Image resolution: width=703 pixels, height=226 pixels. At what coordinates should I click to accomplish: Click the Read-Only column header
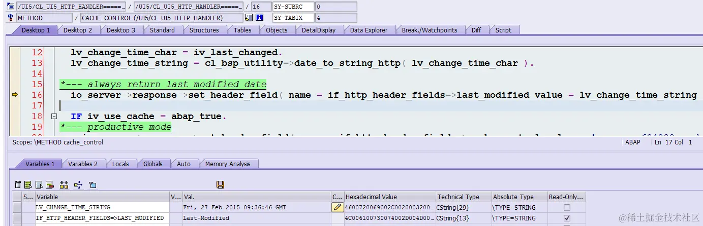566,197
